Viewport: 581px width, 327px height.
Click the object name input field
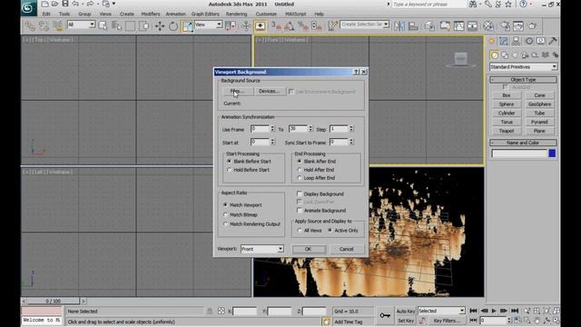tap(519, 154)
